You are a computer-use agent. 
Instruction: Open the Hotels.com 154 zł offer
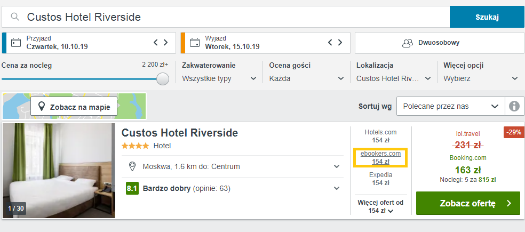381,136
